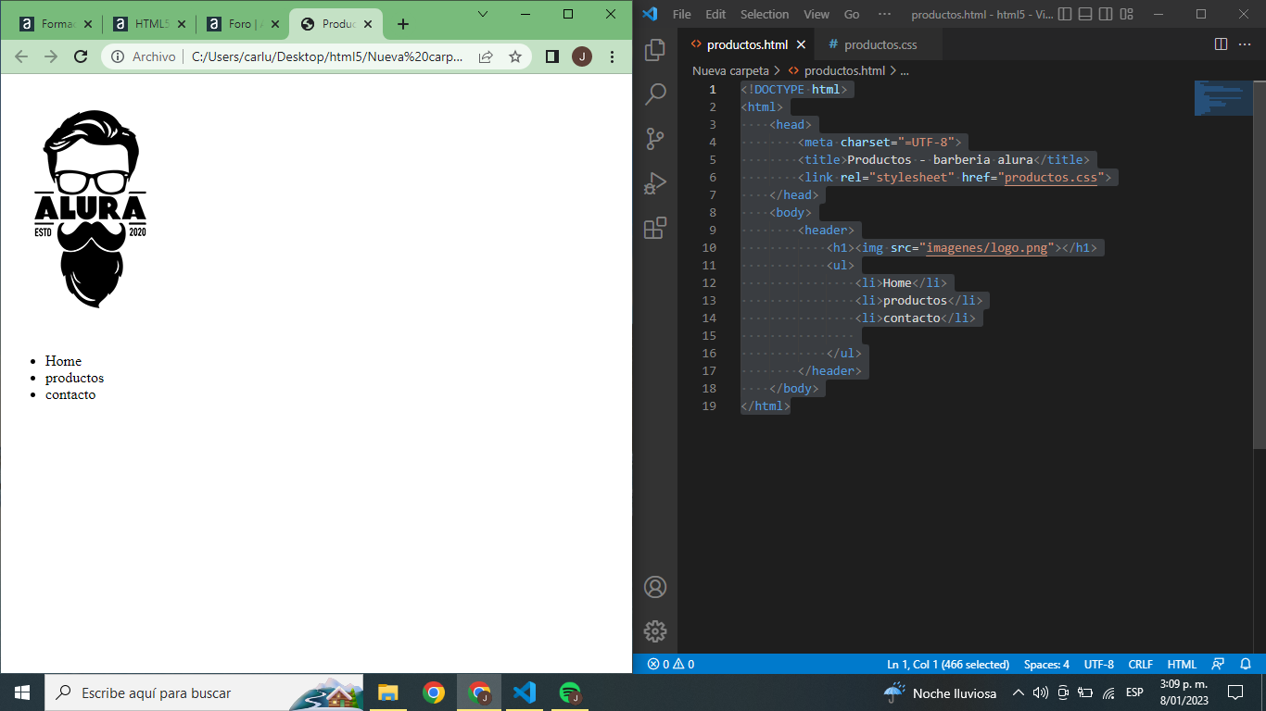Open the Go menu
Image resolution: width=1266 pixels, height=711 pixels.
(x=852, y=14)
